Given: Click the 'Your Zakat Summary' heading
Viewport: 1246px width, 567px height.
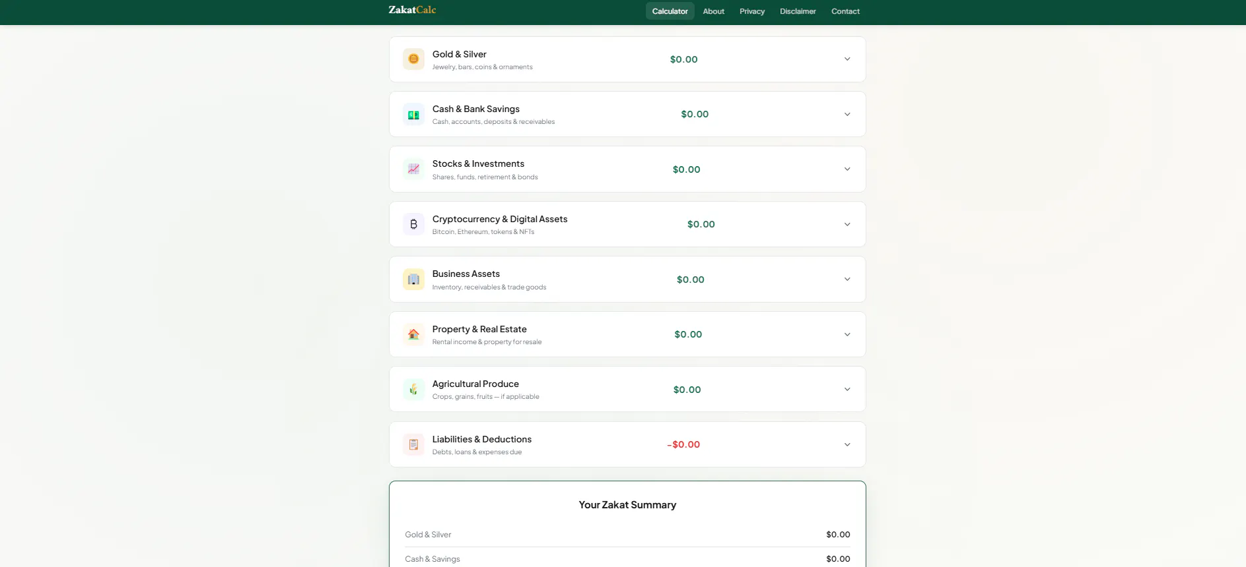Looking at the screenshot, I should pyautogui.click(x=627, y=505).
